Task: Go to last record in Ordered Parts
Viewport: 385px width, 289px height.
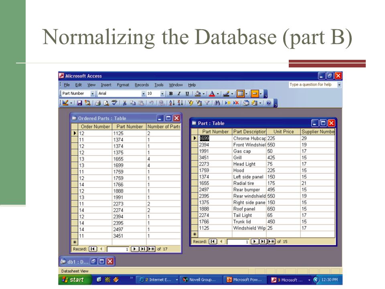Action: coord(143,249)
